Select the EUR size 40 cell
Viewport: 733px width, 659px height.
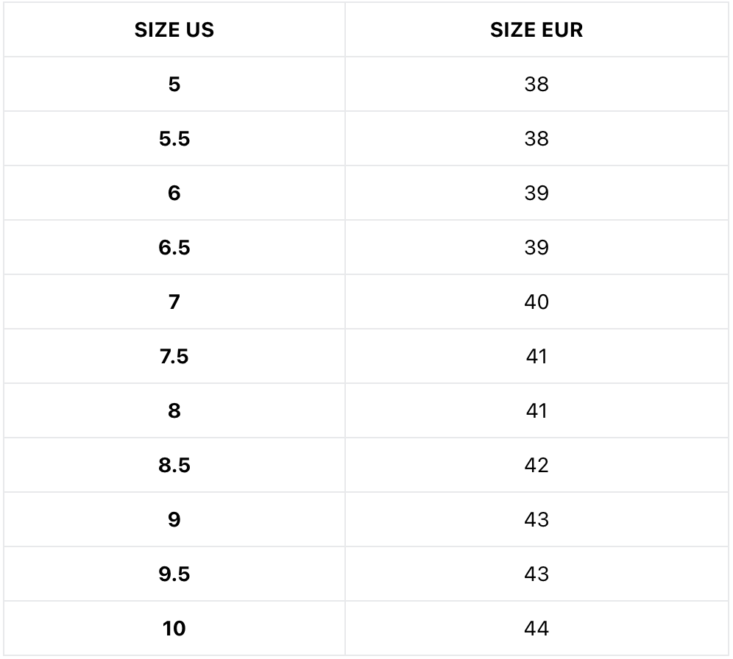coord(537,302)
